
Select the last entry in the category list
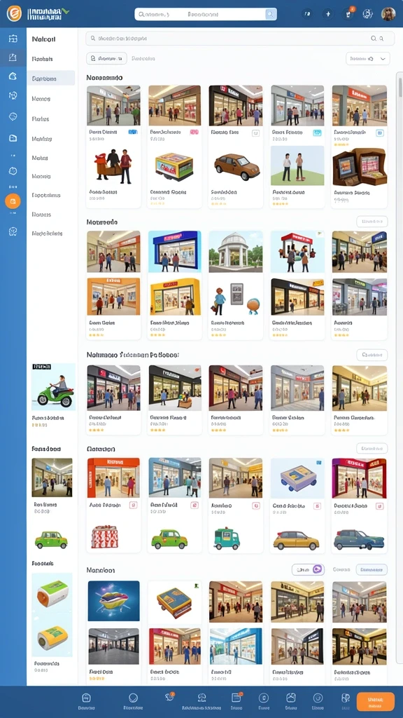pos(47,233)
